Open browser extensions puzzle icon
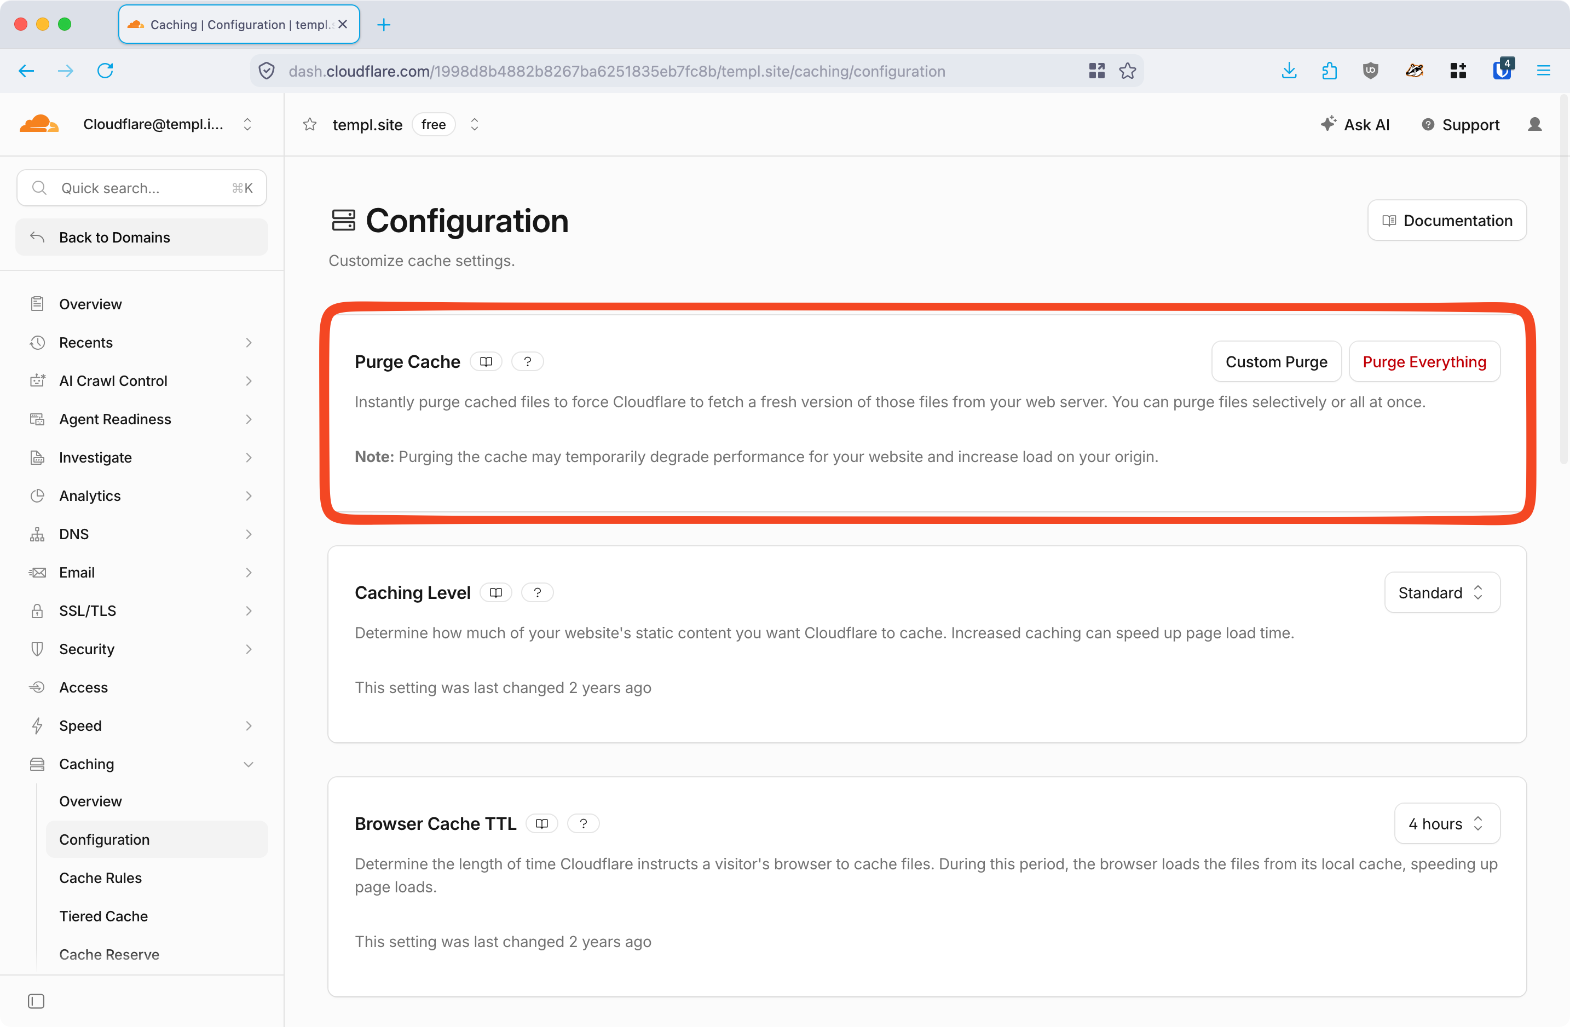Screen dimensions: 1570x1027 click(1329, 71)
